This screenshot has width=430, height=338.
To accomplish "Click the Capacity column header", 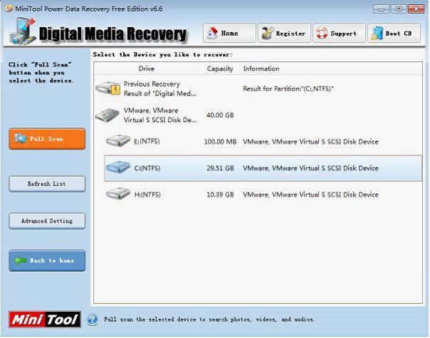I will (x=220, y=68).
